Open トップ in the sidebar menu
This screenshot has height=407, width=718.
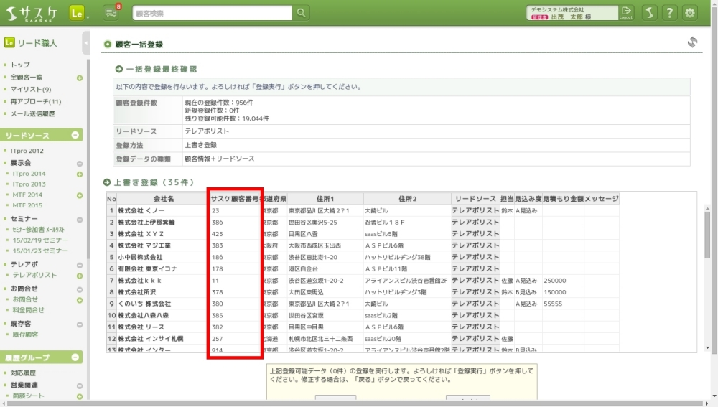coord(20,65)
